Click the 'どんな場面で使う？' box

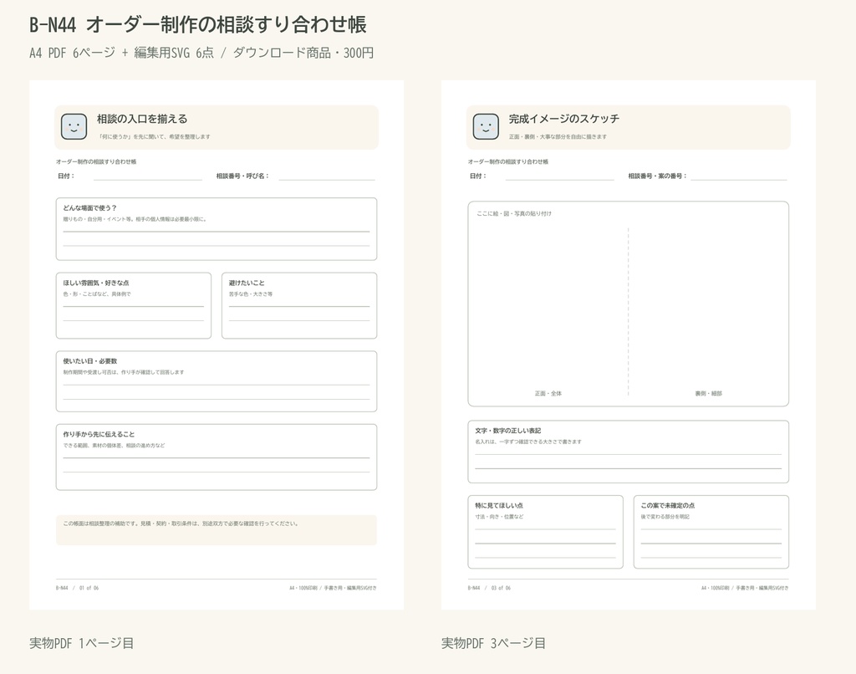click(217, 229)
